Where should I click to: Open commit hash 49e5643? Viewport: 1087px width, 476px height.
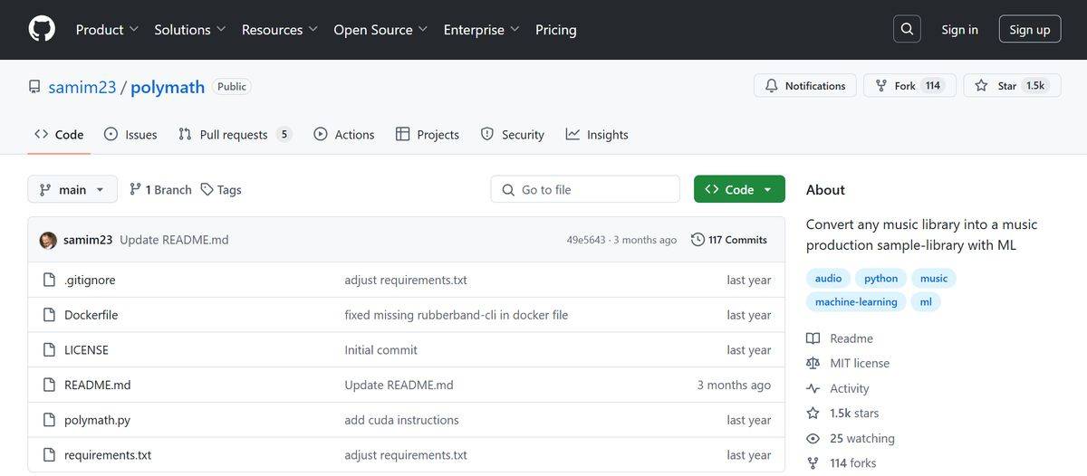587,240
